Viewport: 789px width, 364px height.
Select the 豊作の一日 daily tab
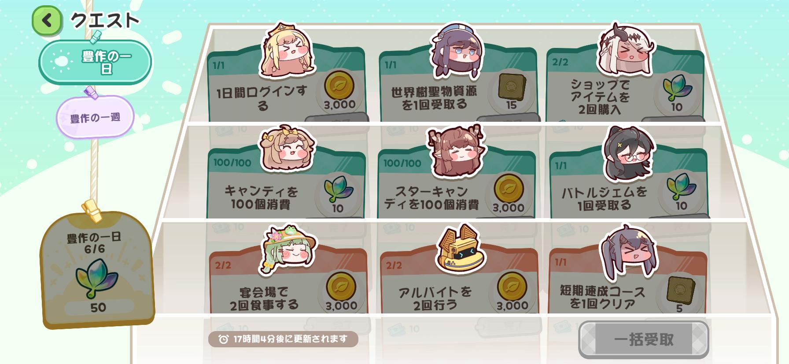coord(95,62)
